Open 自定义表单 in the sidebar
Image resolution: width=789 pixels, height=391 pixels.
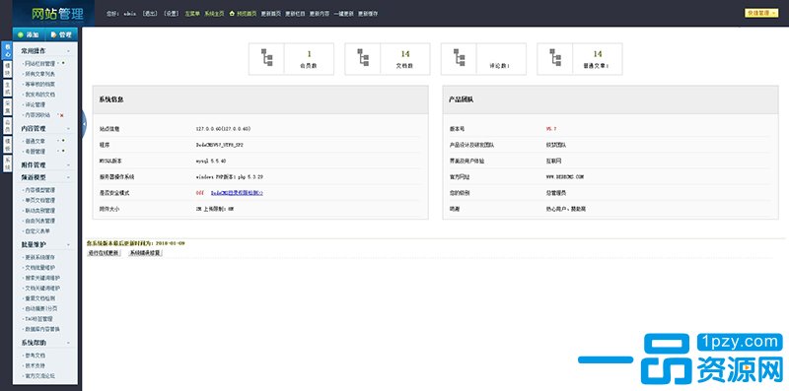(x=37, y=230)
